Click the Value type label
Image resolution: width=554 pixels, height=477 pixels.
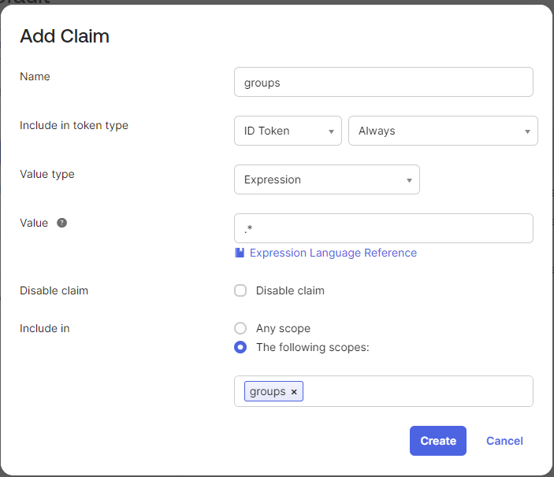pos(47,174)
